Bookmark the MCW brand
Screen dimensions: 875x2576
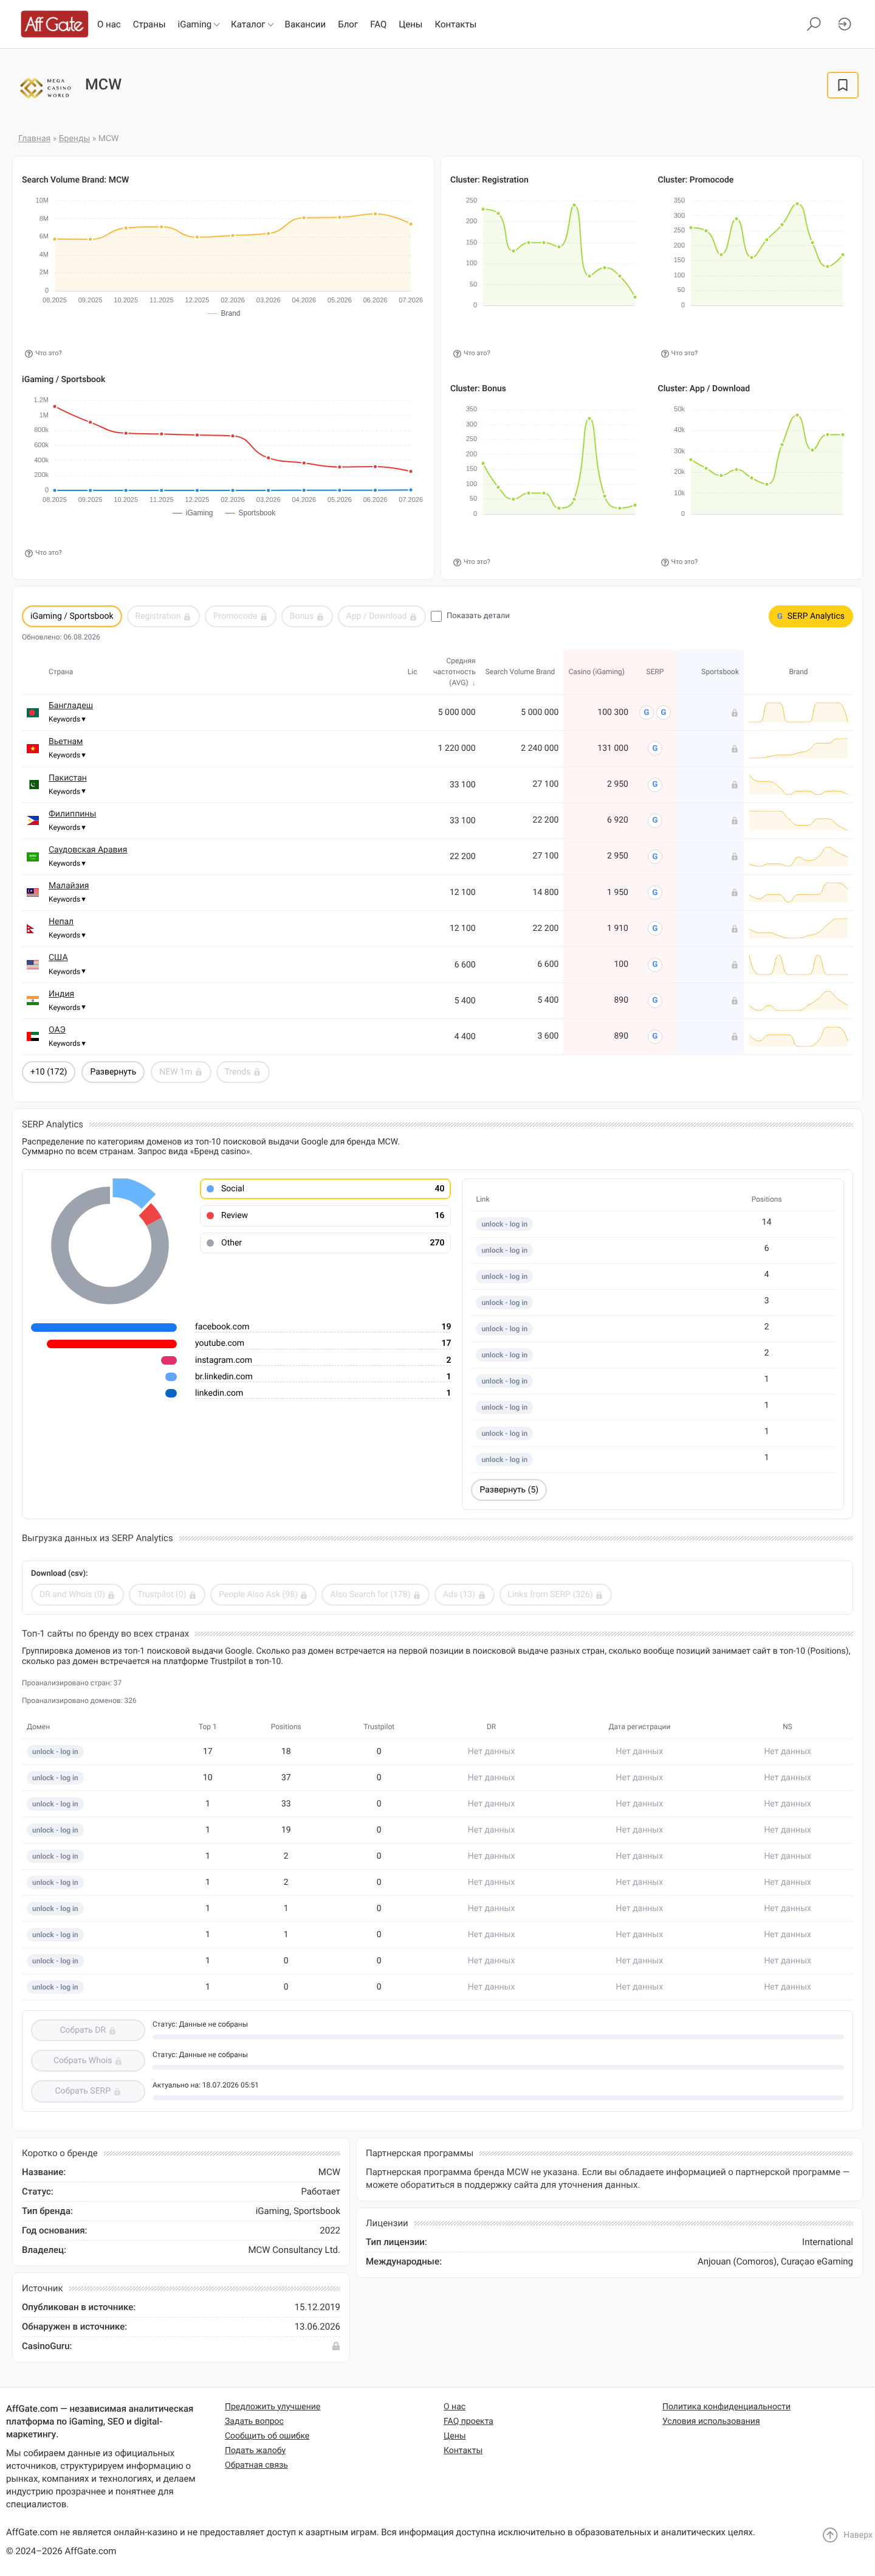tap(842, 85)
